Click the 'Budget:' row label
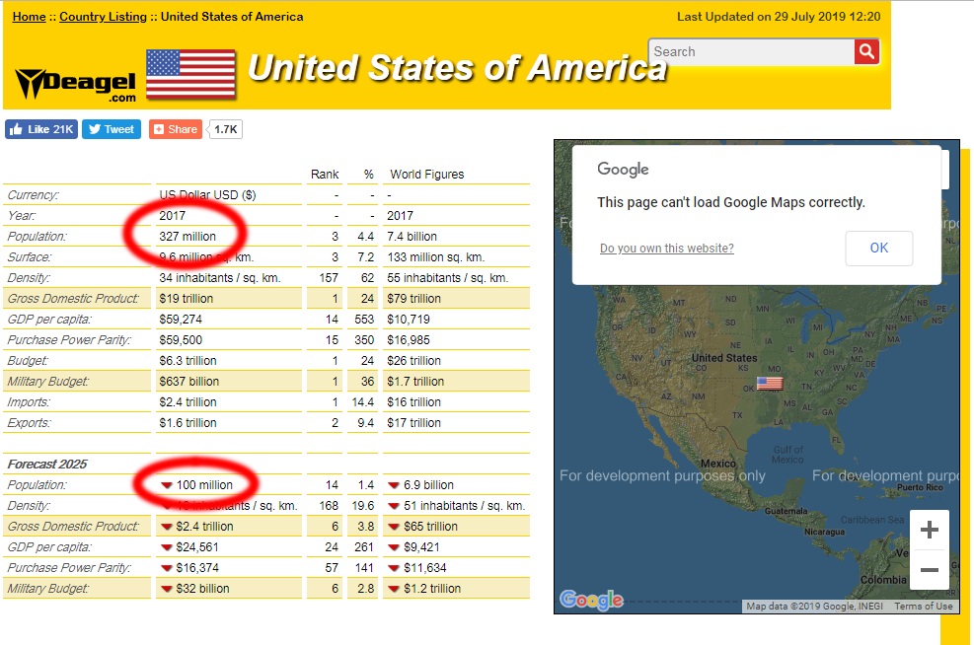 [28, 361]
